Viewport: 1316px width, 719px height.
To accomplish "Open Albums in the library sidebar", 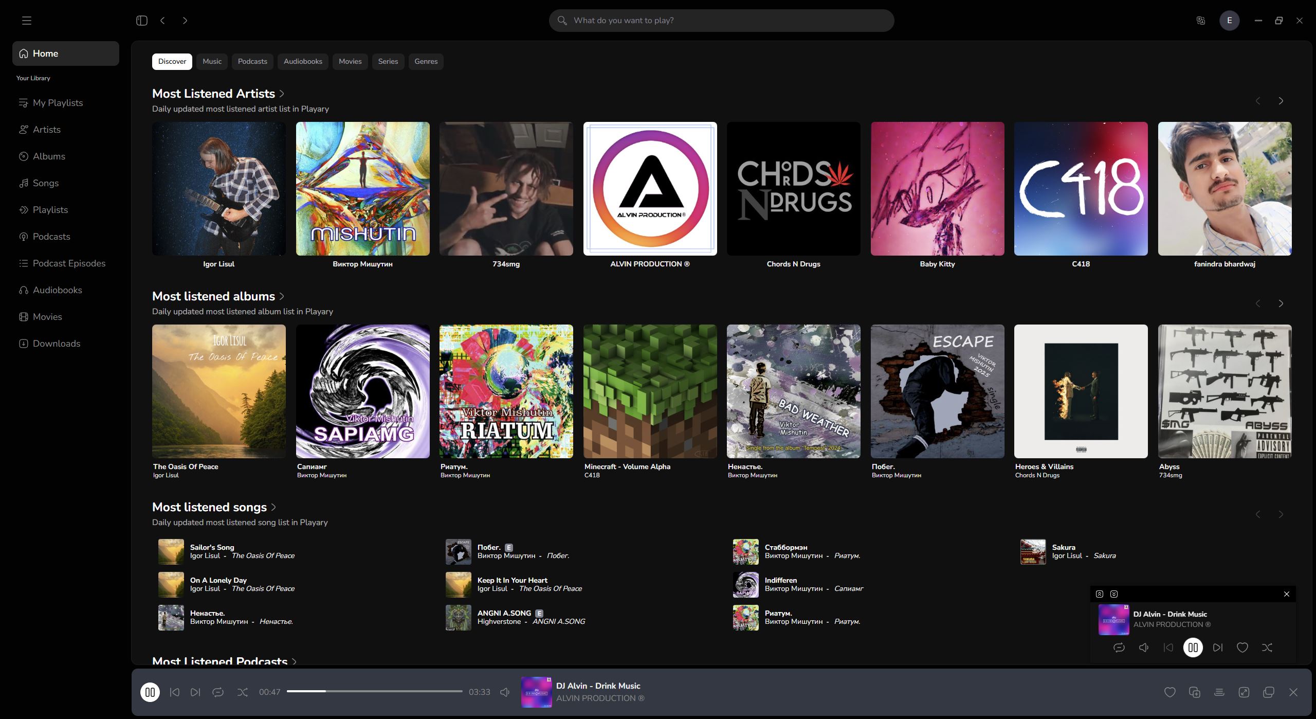I will (66, 156).
